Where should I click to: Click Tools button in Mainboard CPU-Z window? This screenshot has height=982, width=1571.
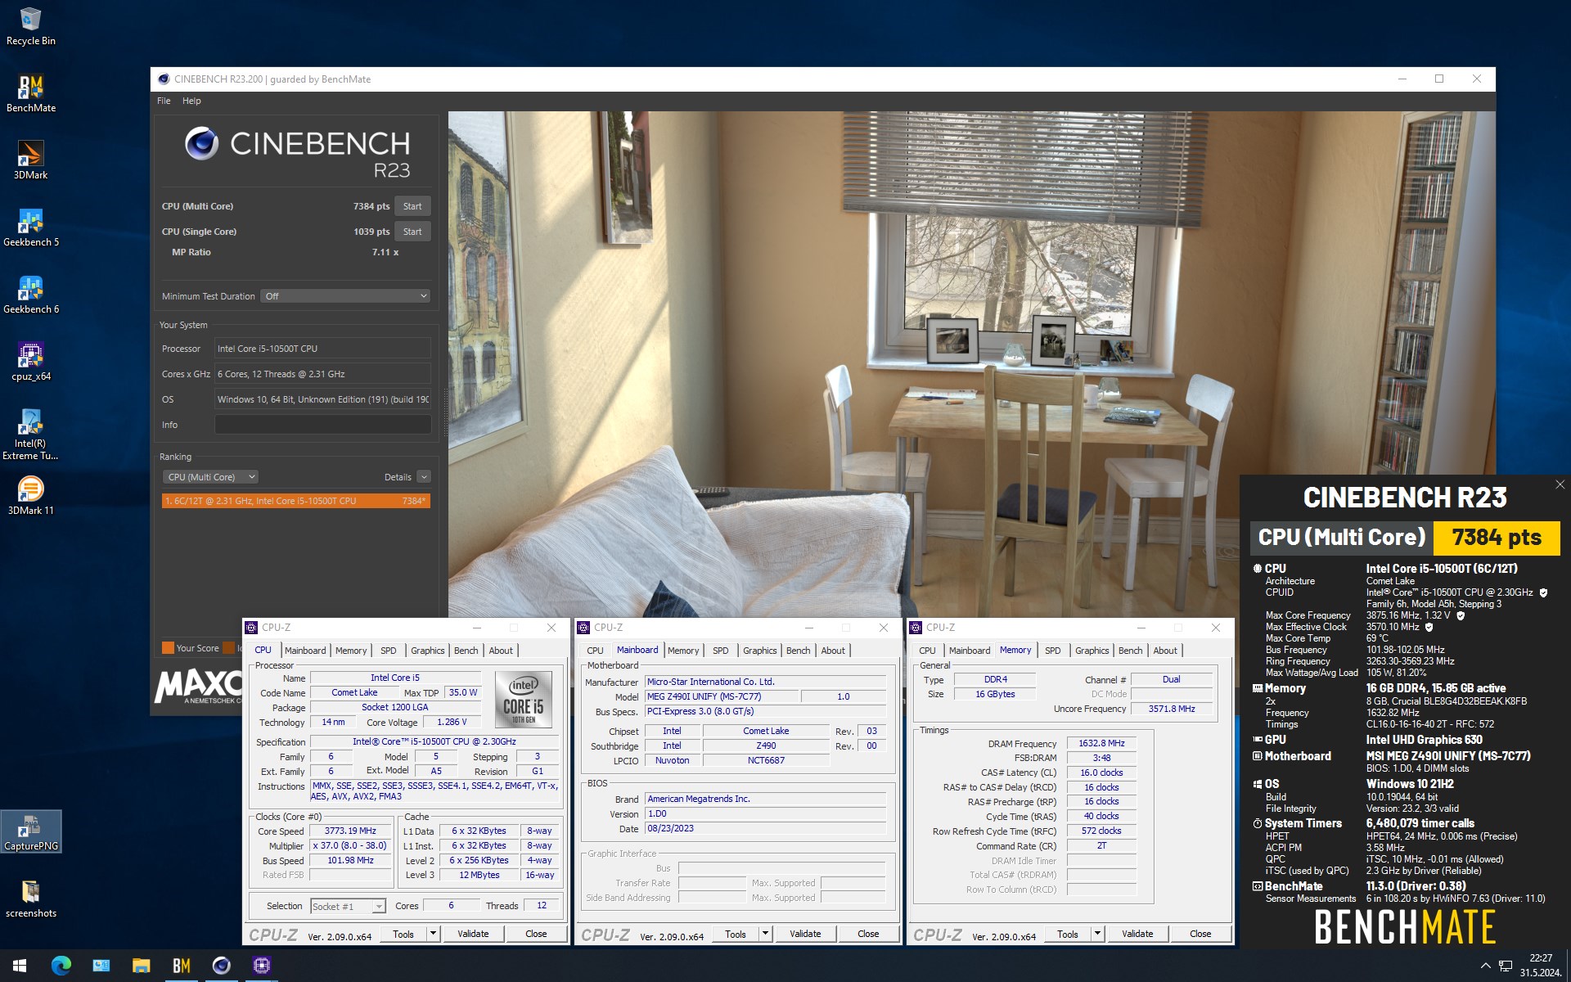click(736, 934)
